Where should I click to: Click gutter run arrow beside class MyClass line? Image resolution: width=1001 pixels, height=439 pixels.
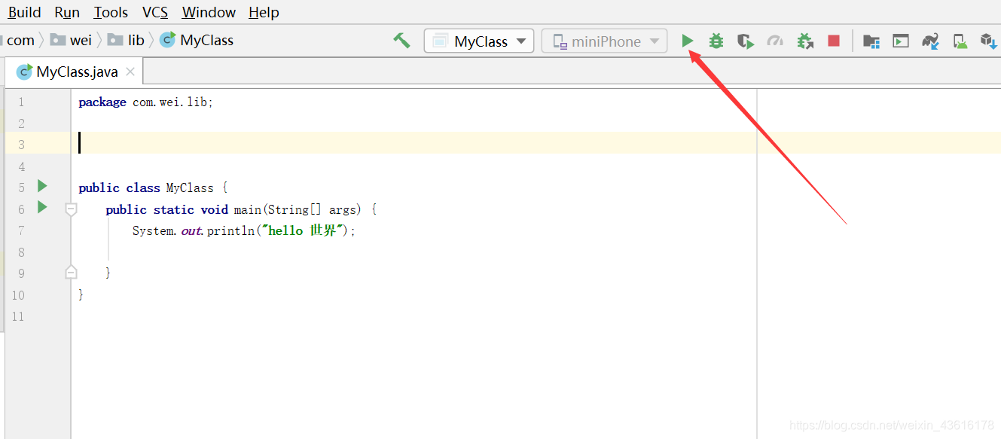coord(42,186)
